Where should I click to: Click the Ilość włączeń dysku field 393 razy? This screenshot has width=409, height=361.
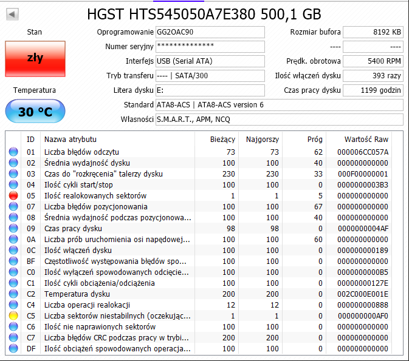click(x=373, y=76)
